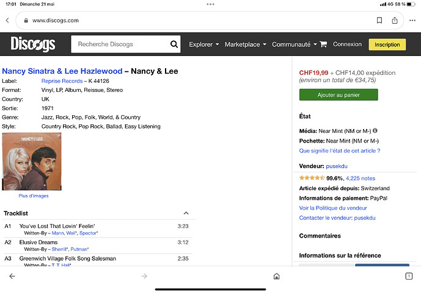
Task: Click the seller star rating
Action: pos(312,178)
